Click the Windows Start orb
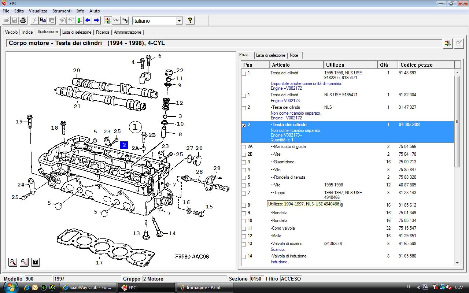 [10, 287]
